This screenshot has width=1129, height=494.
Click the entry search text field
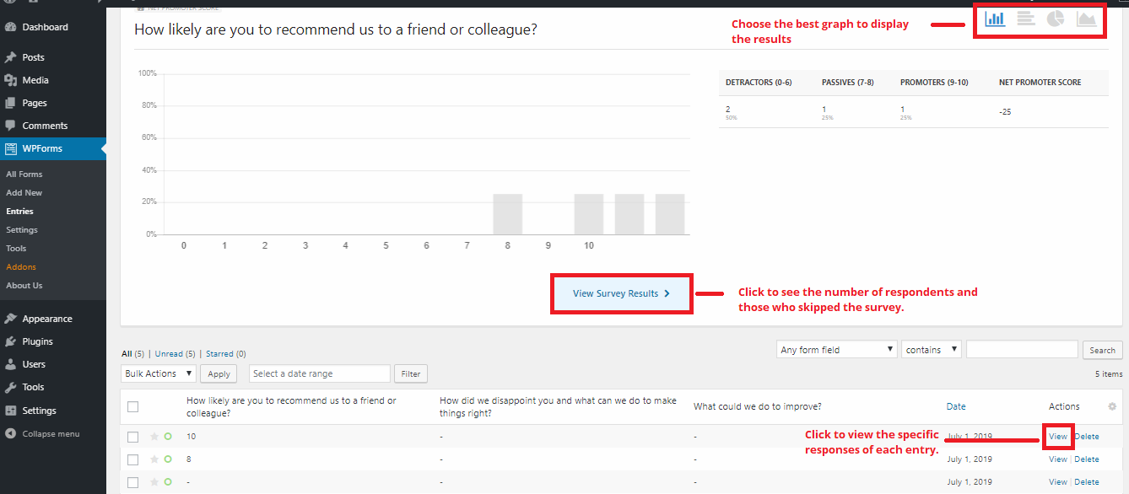click(1022, 349)
